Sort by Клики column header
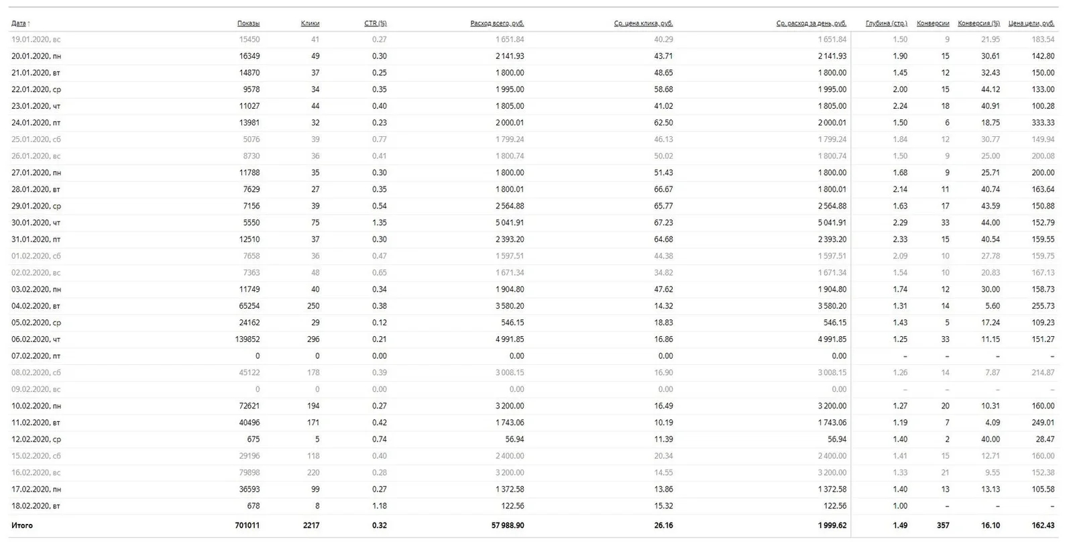The image size is (1073, 542). click(x=310, y=23)
